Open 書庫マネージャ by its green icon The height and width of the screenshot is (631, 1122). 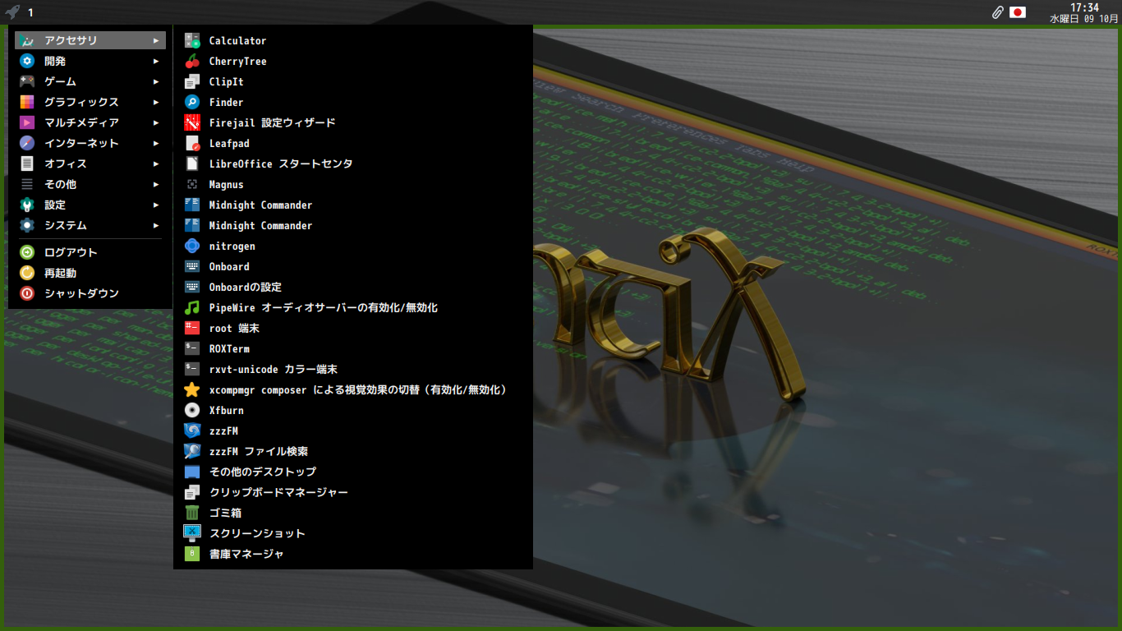point(192,554)
